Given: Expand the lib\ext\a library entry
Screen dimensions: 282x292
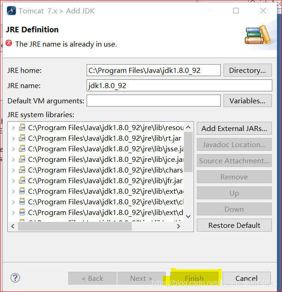Looking at the screenshot, I should (13, 191).
